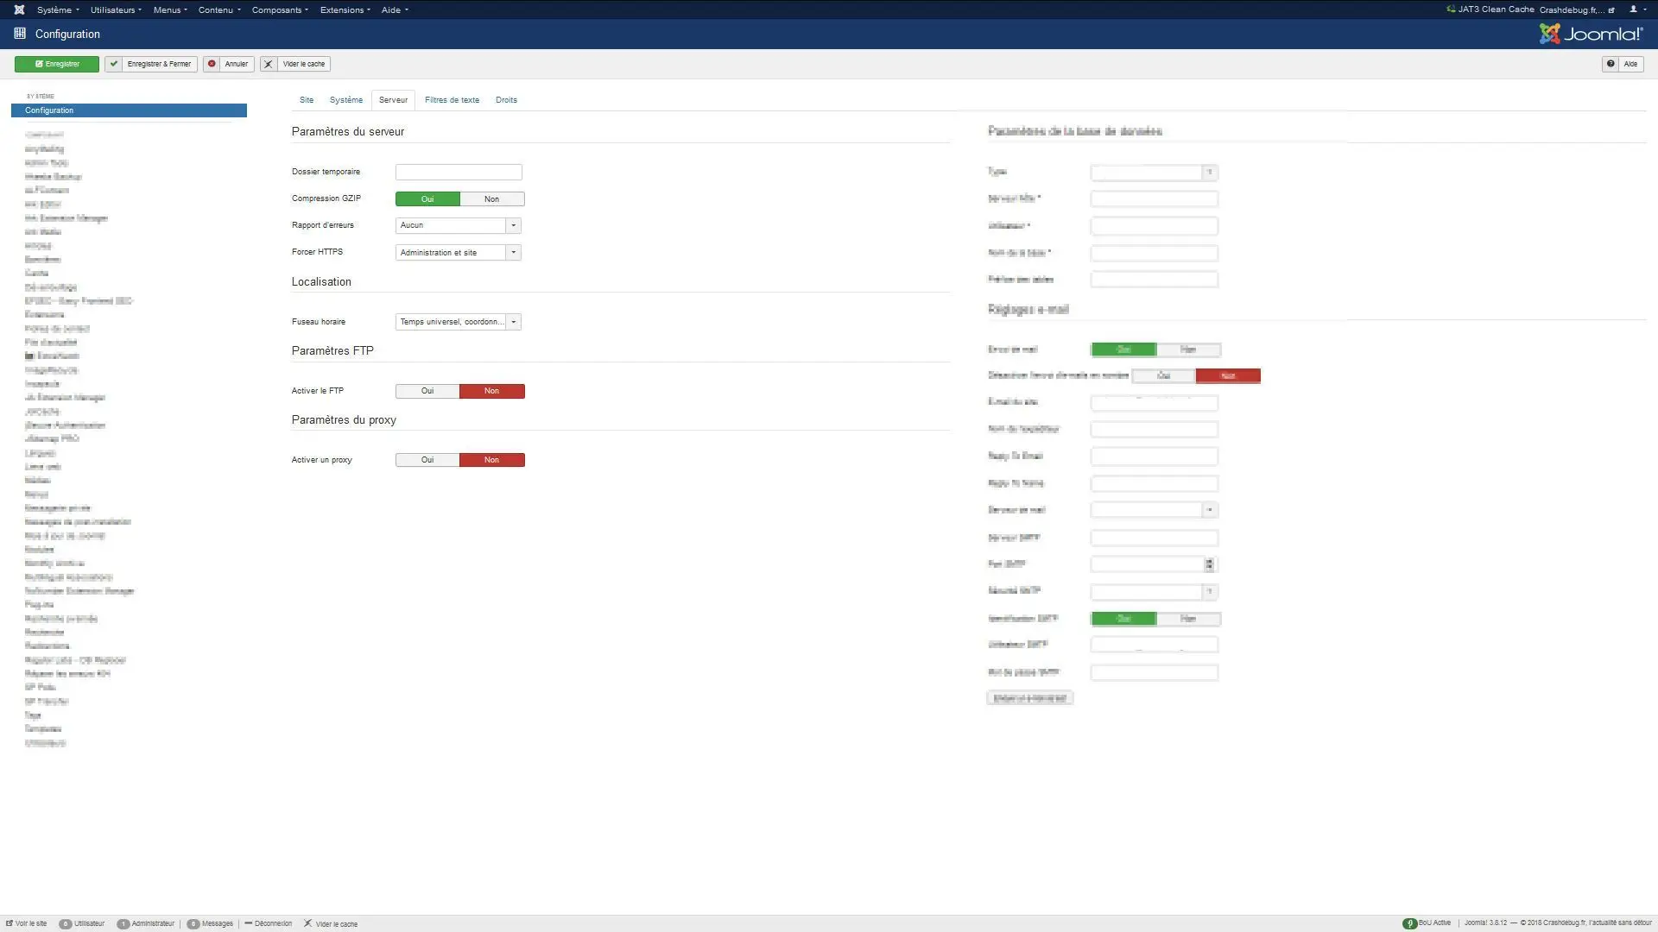Click the Crashdebug.fr external site link icon

(x=1611, y=10)
